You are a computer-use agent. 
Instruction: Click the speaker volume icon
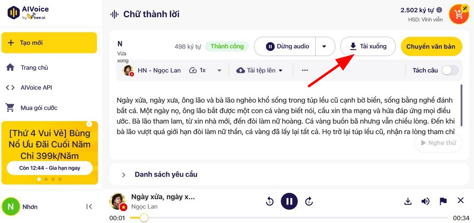tap(425, 201)
